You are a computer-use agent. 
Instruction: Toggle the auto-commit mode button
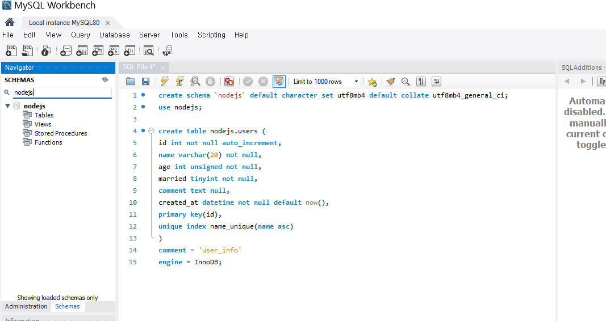[279, 82]
